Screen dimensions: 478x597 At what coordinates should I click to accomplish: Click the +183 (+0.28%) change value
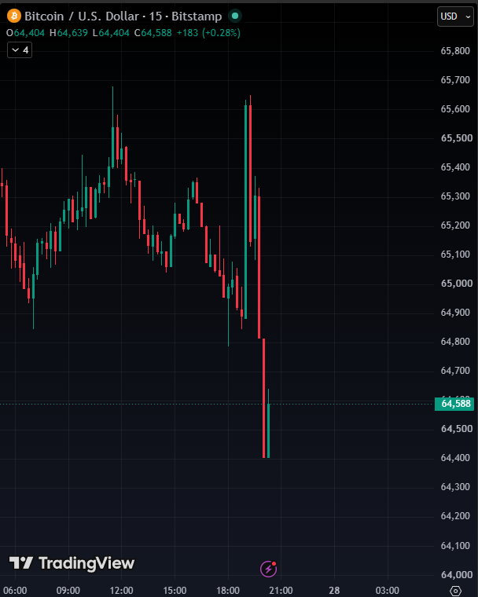tap(208, 33)
